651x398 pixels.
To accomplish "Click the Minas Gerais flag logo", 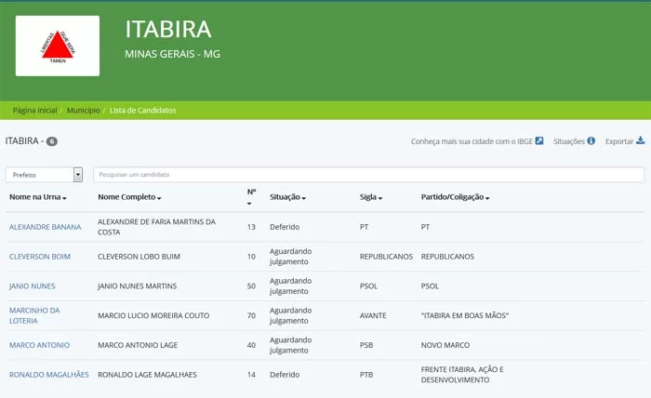I will tap(58, 45).
